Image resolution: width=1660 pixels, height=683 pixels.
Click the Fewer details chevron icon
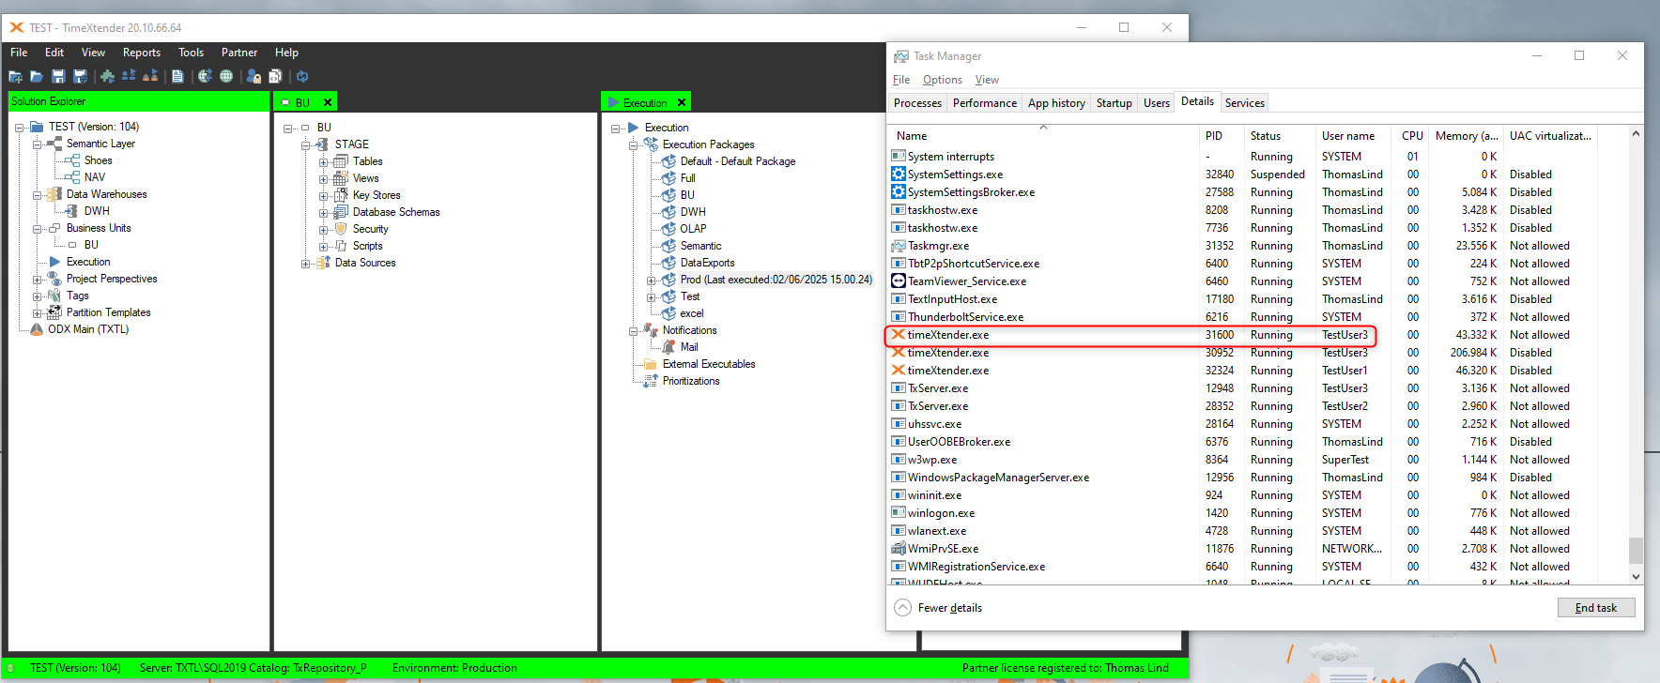902,607
